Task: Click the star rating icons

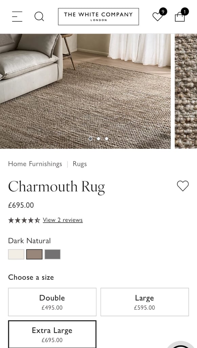Action: [x=24, y=220]
